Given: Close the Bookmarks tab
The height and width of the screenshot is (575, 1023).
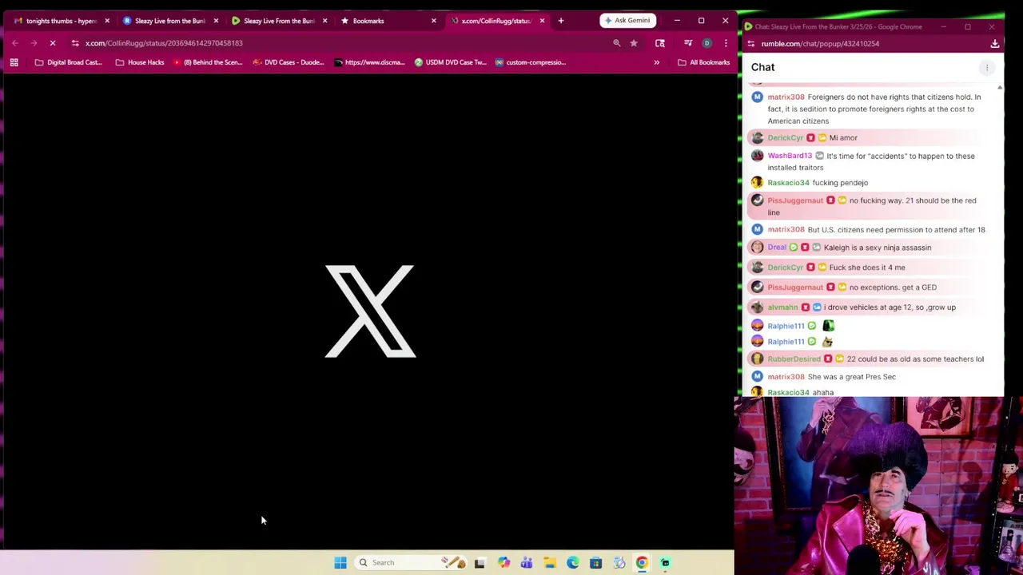Looking at the screenshot, I should (x=433, y=21).
